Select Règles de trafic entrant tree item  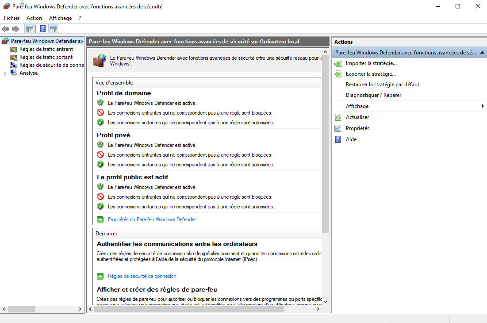(46, 49)
